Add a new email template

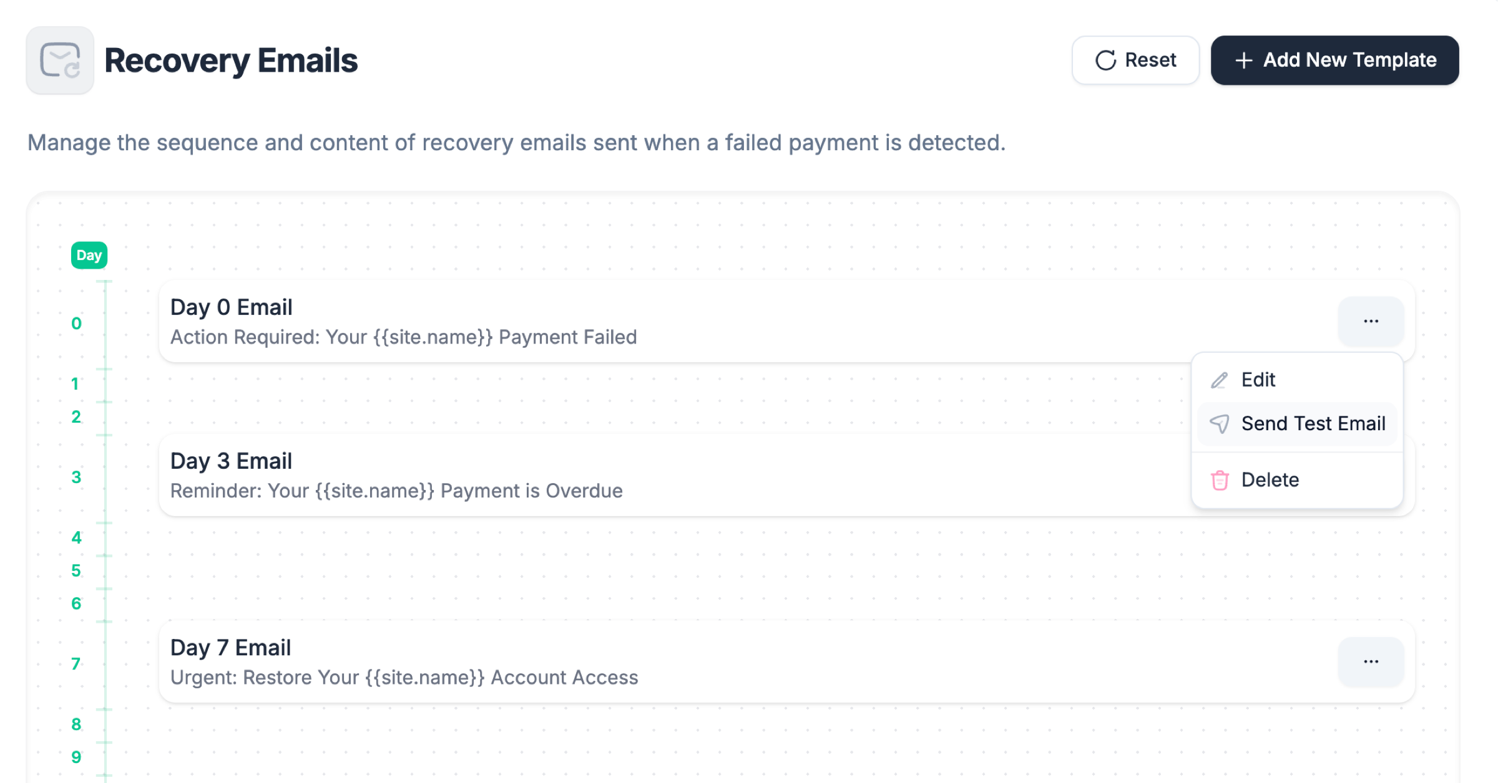1334,60
